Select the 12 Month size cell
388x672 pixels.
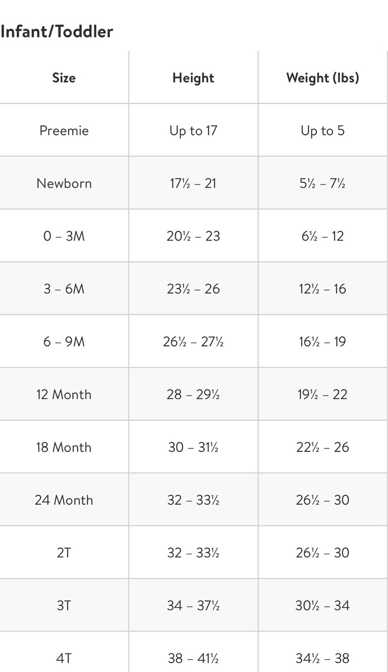point(64,394)
